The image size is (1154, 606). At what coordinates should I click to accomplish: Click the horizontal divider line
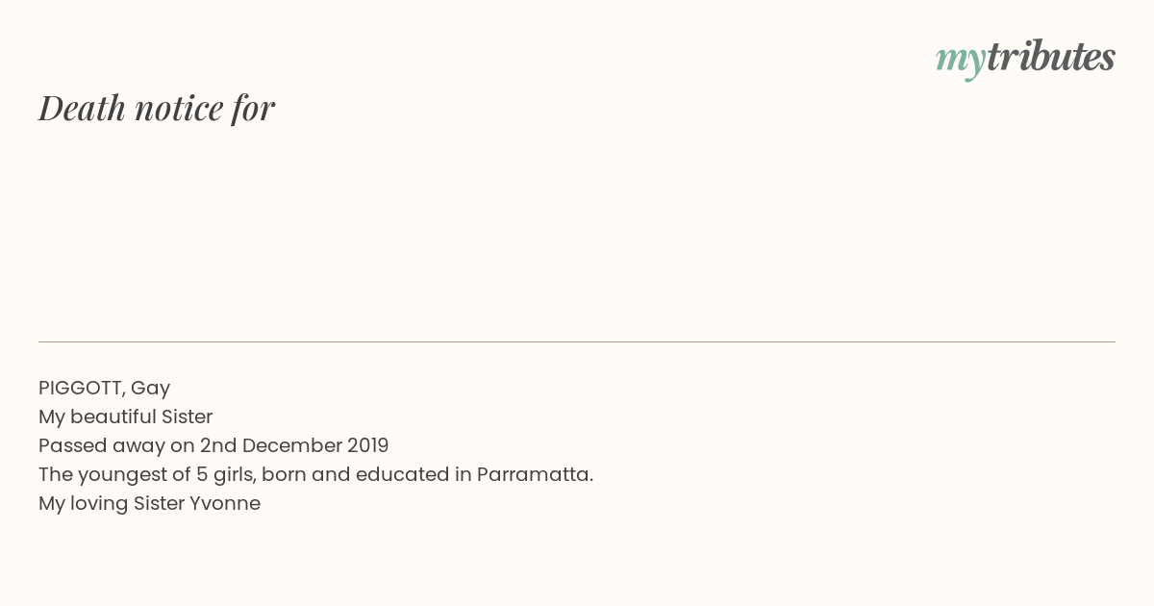pyautogui.click(x=577, y=341)
